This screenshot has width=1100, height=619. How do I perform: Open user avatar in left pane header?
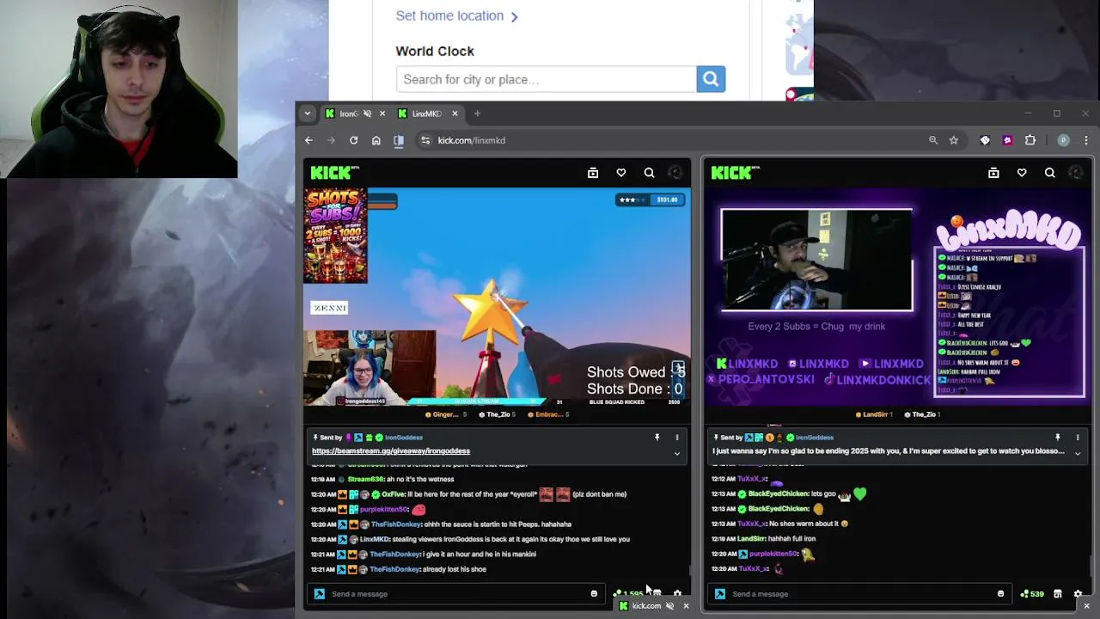click(675, 173)
